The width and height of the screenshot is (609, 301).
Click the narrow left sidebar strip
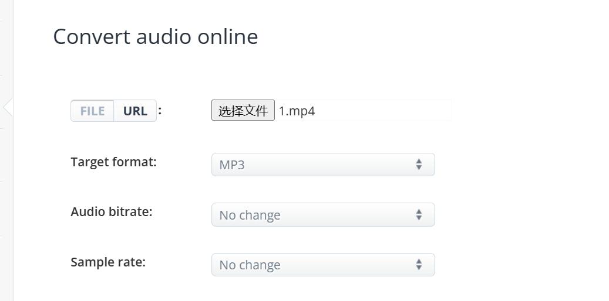[x=6, y=205]
